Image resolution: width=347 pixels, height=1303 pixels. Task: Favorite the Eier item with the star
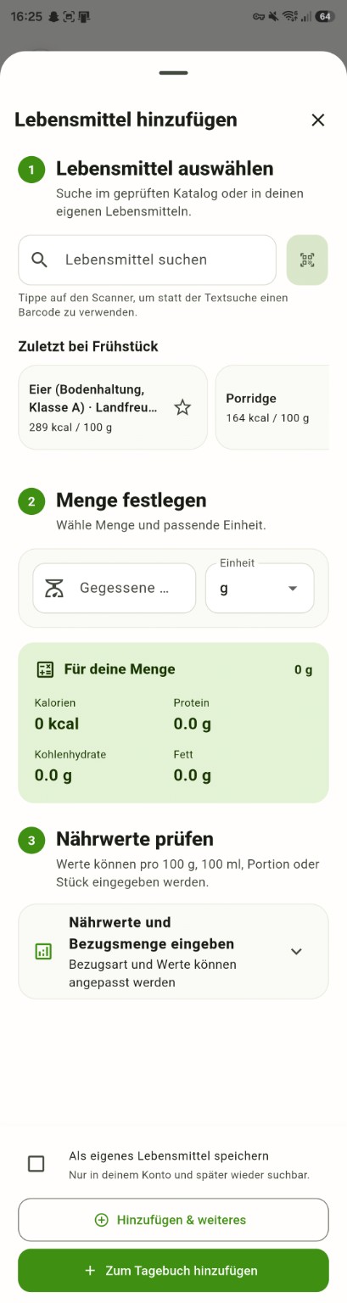(x=182, y=407)
